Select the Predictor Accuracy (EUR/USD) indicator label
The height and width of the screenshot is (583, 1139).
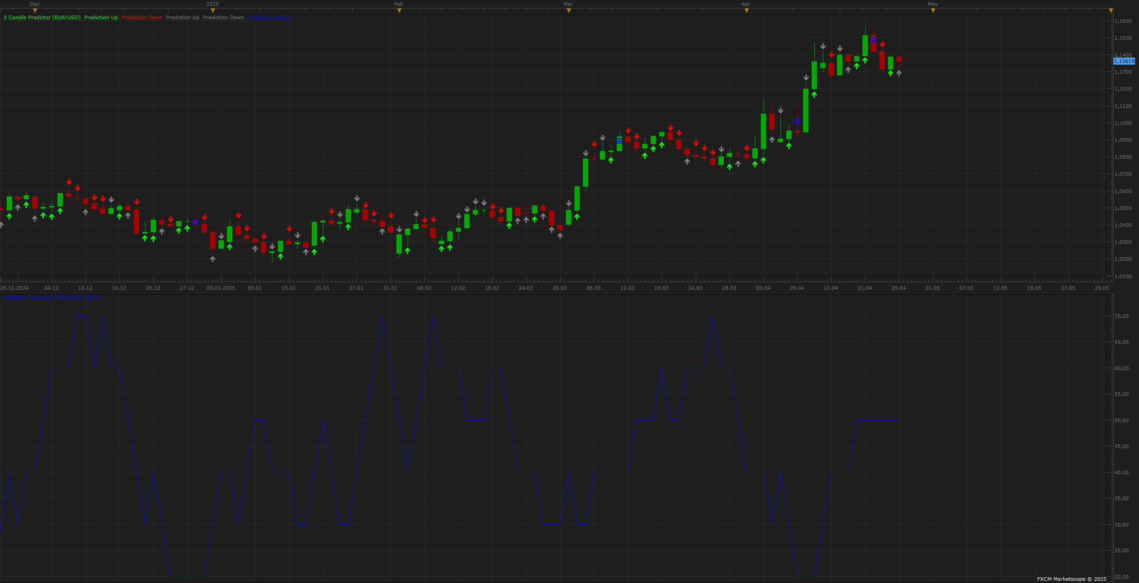51,298
